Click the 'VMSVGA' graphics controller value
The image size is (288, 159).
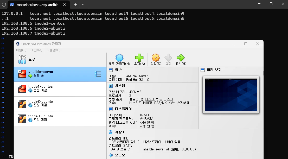click(146, 119)
